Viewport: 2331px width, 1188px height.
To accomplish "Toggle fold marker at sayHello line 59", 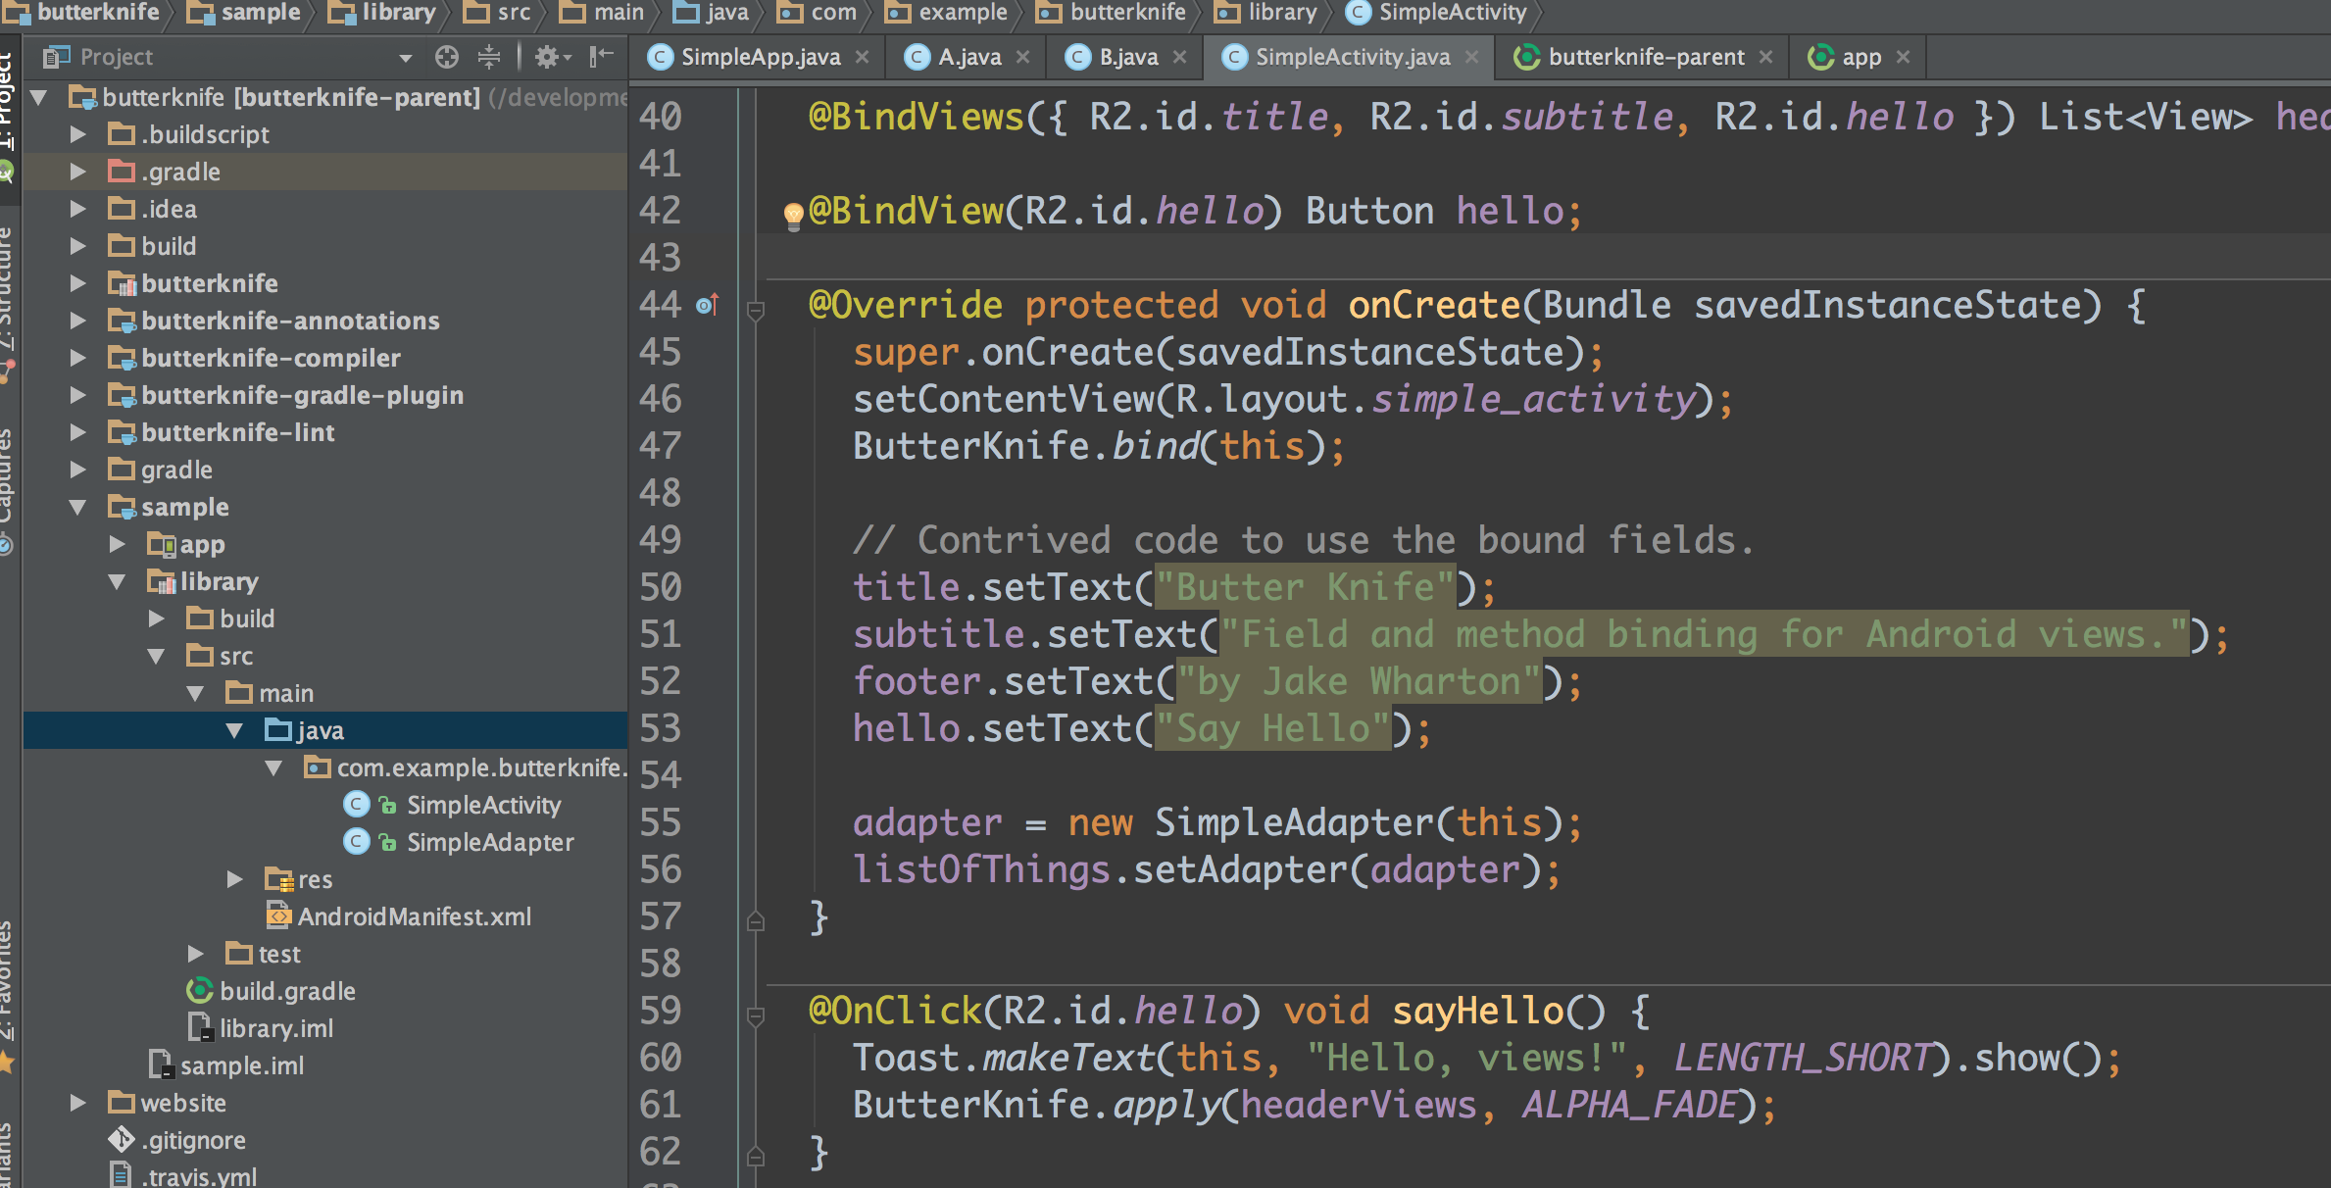I will pos(756,1016).
